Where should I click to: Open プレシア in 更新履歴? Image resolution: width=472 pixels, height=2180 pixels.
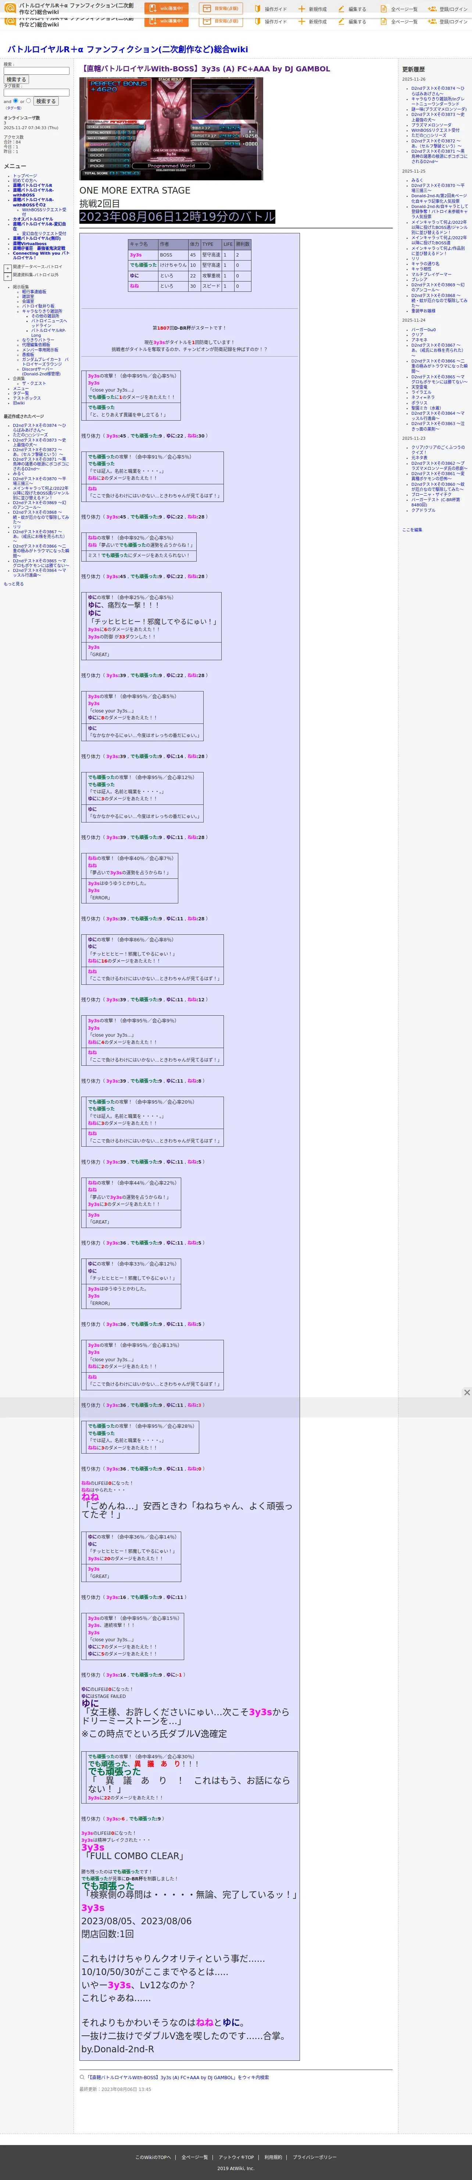[x=419, y=280]
